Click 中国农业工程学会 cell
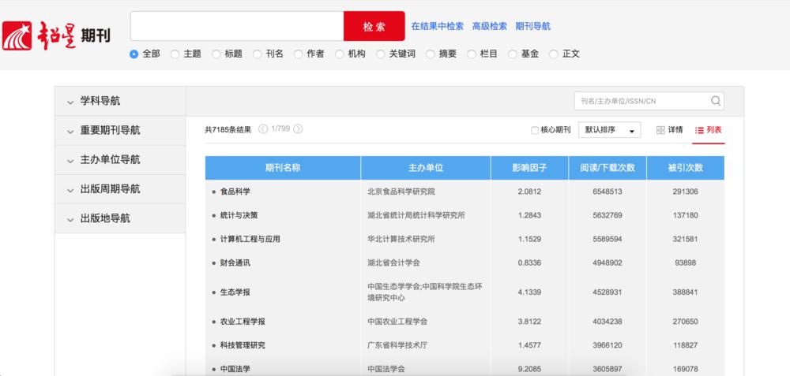This screenshot has width=790, height=376. tap(397, 322)
